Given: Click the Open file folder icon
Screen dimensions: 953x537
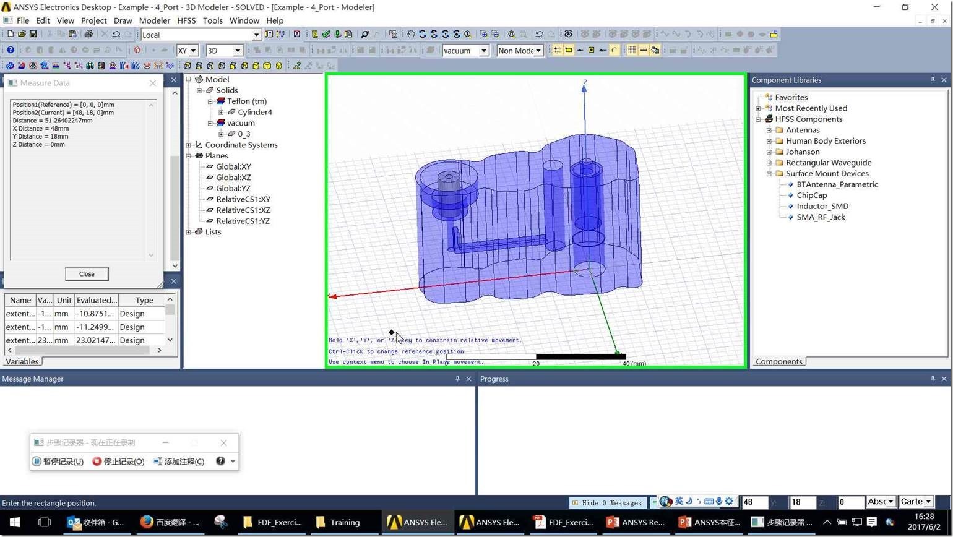Looking at the screenshot, I should click(x=22, y=34).
